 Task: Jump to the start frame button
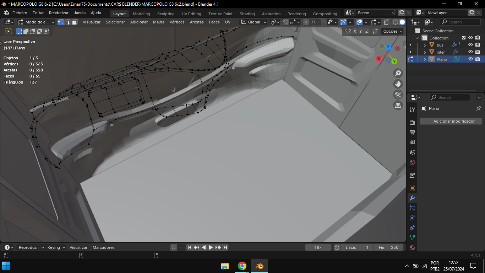(190, 247)
